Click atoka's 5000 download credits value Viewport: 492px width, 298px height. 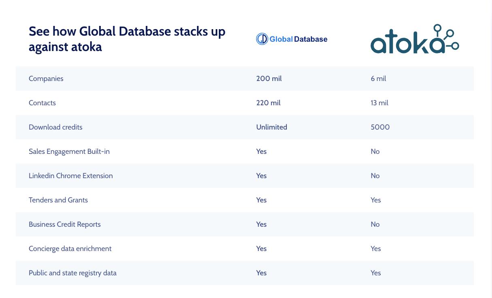tap(380, 127)
